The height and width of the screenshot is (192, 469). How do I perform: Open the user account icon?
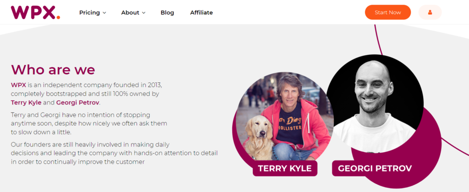pos(430,12)
